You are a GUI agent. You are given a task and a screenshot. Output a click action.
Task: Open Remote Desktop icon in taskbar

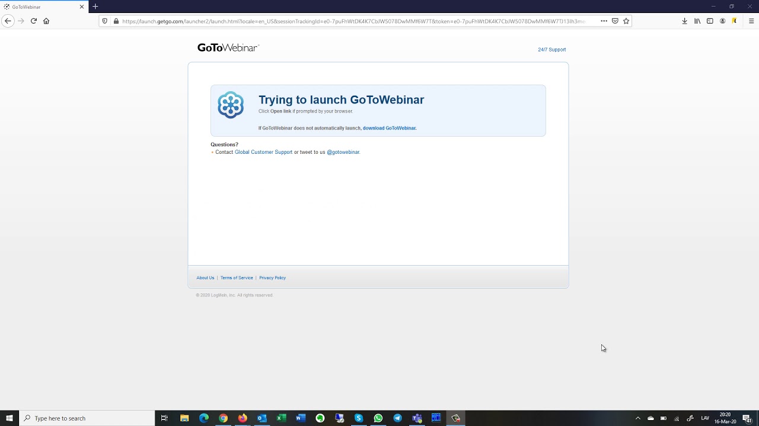click(x=339, y=418)
